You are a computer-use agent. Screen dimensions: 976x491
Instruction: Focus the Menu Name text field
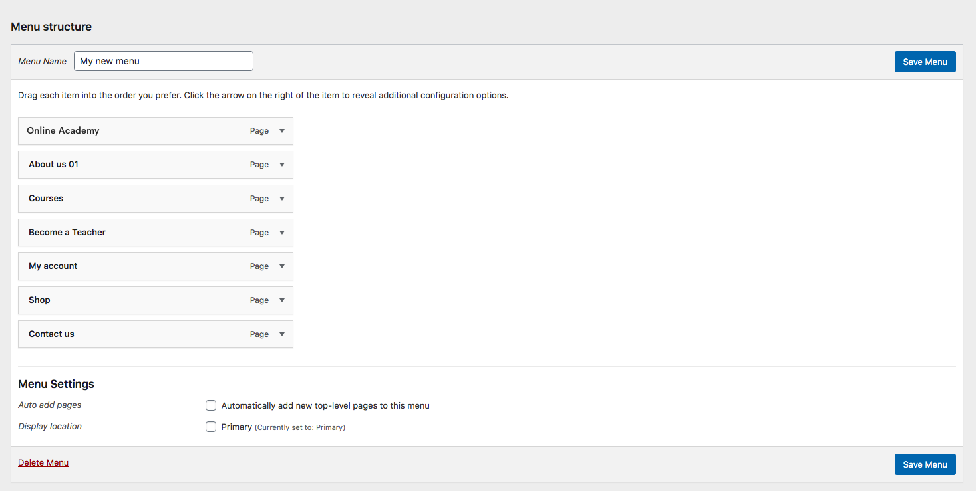pyautogui.click(x=163, y=61)
